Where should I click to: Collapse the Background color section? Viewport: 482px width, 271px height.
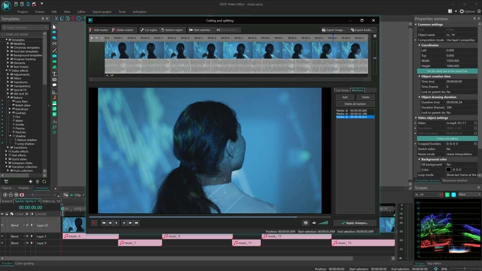pyautogui.click(x=419, y=159)
